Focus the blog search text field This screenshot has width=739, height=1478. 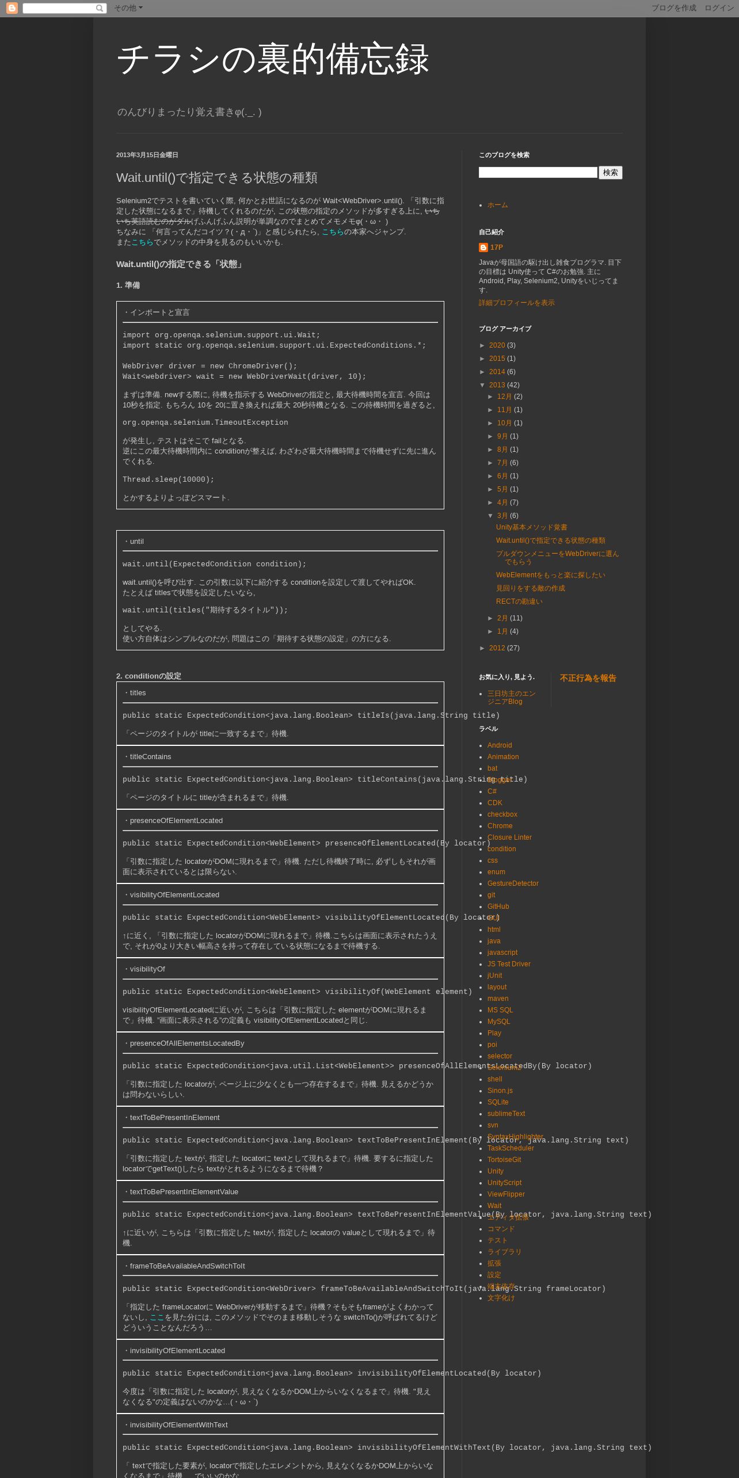pyautogui.click(x=538, y=172)
